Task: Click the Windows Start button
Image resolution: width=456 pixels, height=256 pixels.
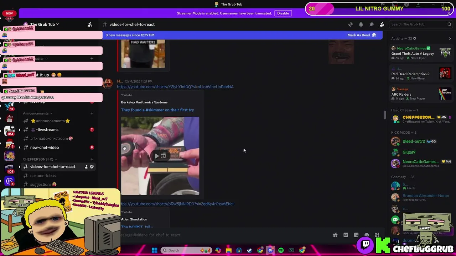Action: (154, 250)
